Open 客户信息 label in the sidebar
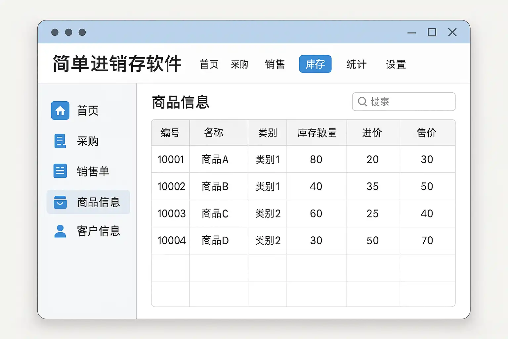 pos(98,231)
